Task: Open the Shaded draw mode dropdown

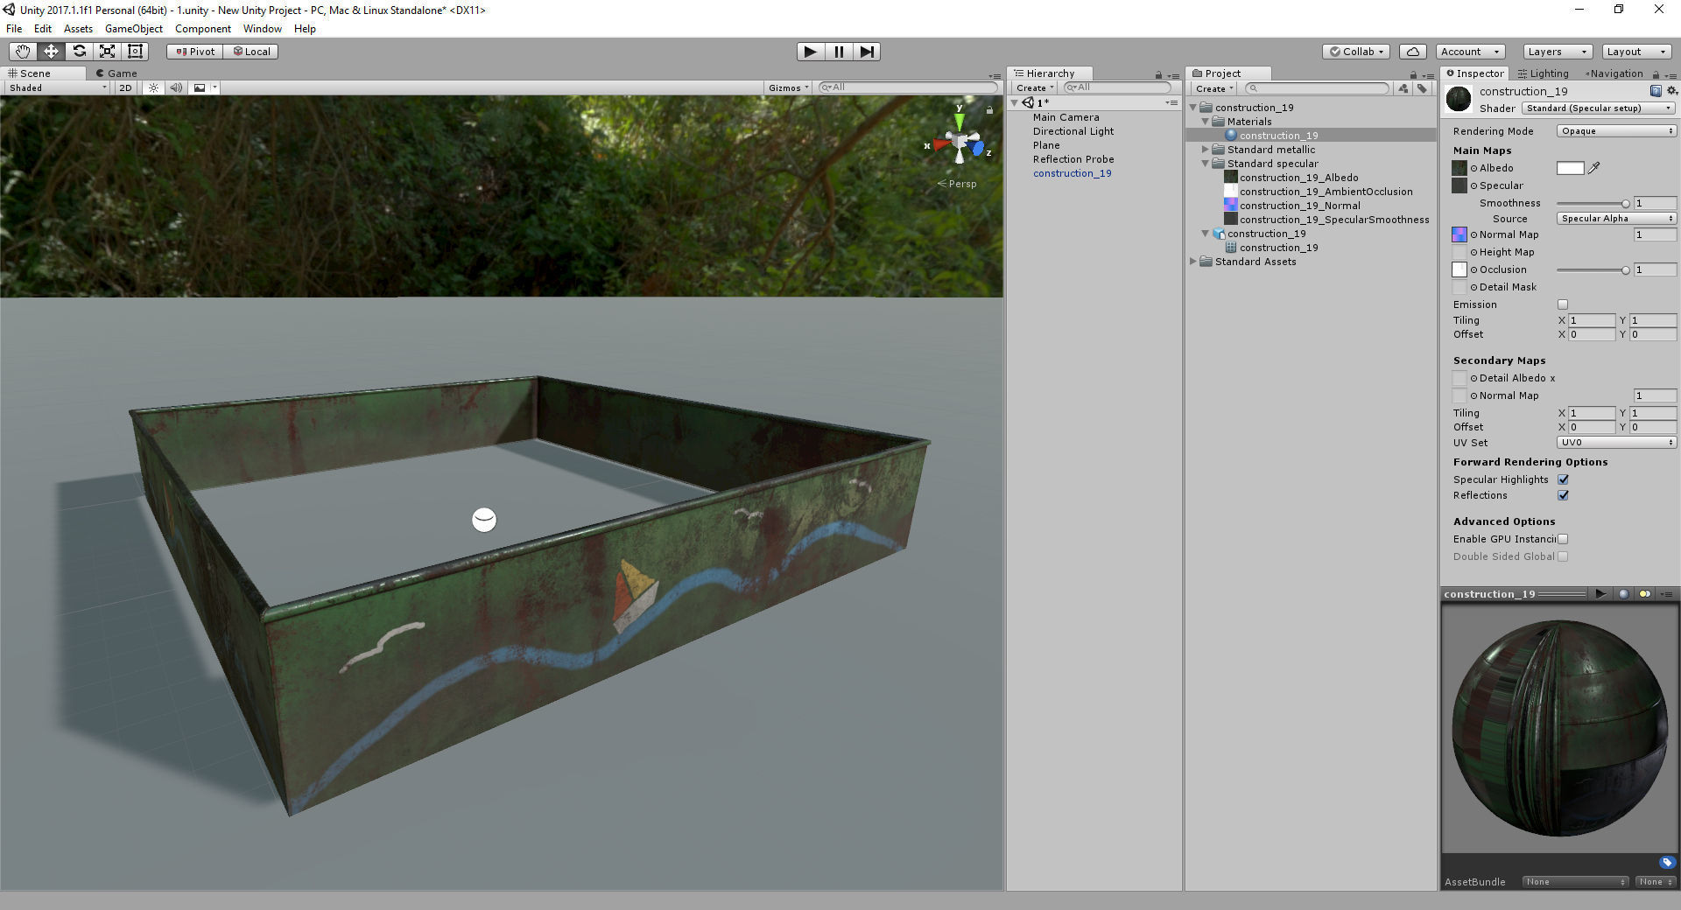Action: point(57,87)
